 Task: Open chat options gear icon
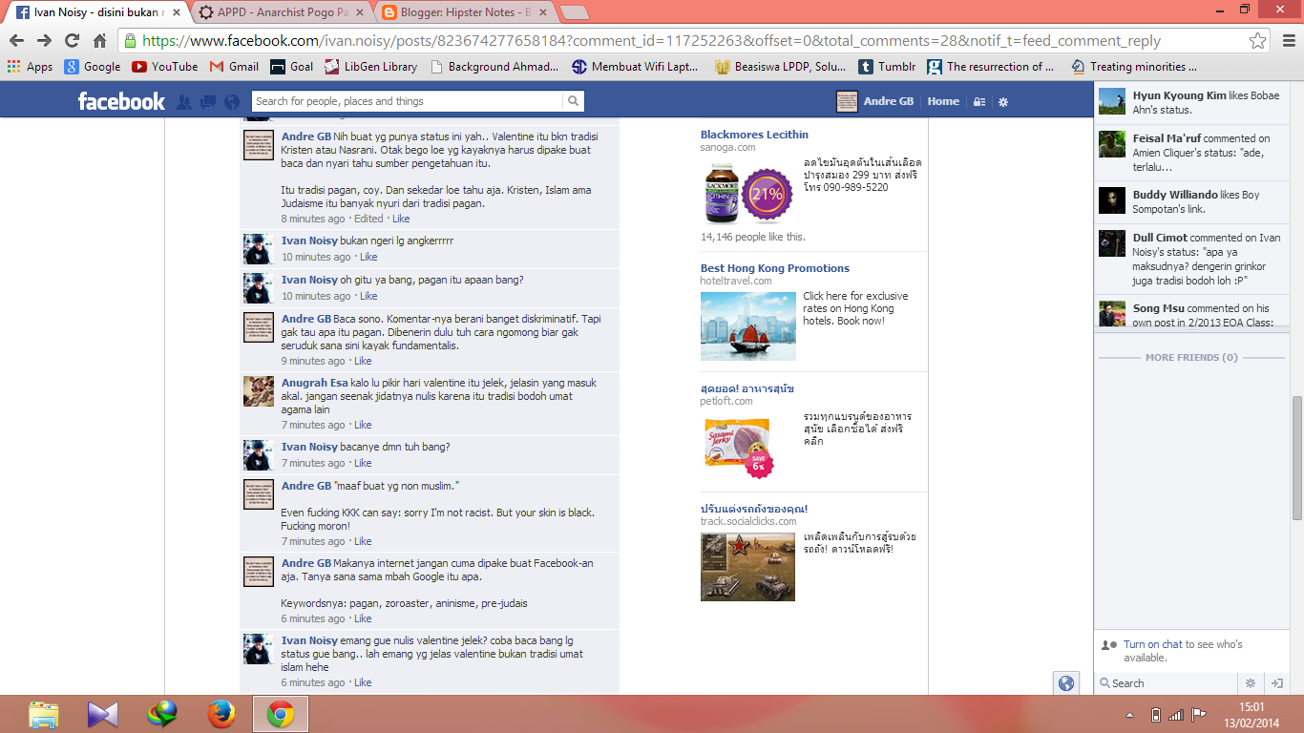pyautogui.click(x=1251, y=683)
